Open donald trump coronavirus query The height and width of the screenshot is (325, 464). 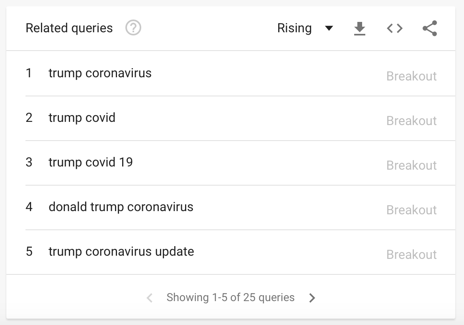coord(121,207)
